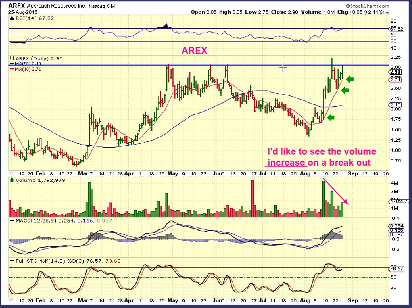Click the 'Volume 1.8M' header value
This screenshot has height=308, width=412.
(318, 12)
